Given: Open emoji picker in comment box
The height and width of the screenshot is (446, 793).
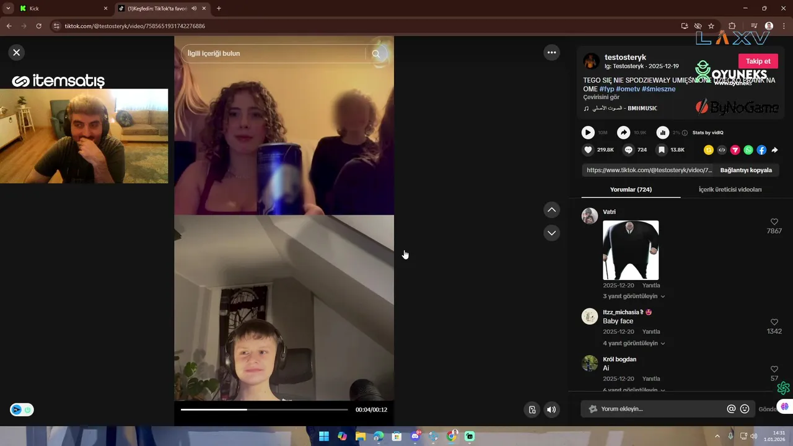Looking at the screenshot, I should pyautogui.click(x=745, y=409).
